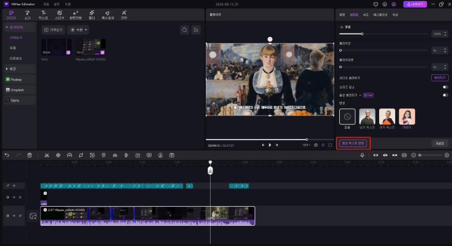Open the 화면전환 (Transition) panel
The width and height of the screenshot is (452, 246).
pyautogui.click(x=76, y=14)
